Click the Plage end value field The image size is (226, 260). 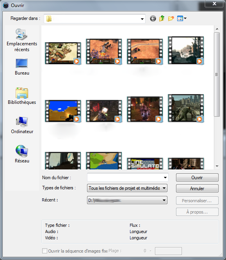click(168, 251)
